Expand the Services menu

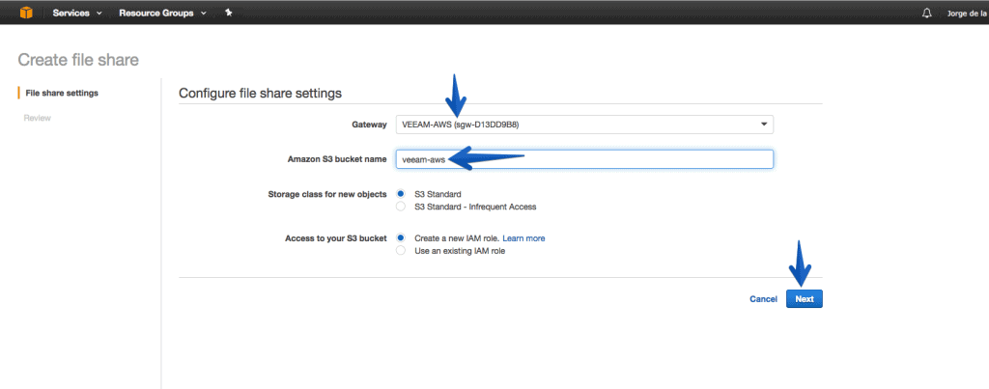click(77, 13)
